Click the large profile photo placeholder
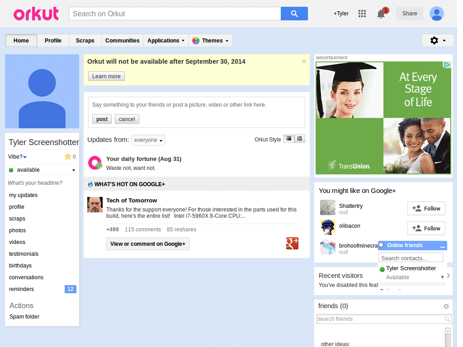463x347 pixels. [42, 91]
